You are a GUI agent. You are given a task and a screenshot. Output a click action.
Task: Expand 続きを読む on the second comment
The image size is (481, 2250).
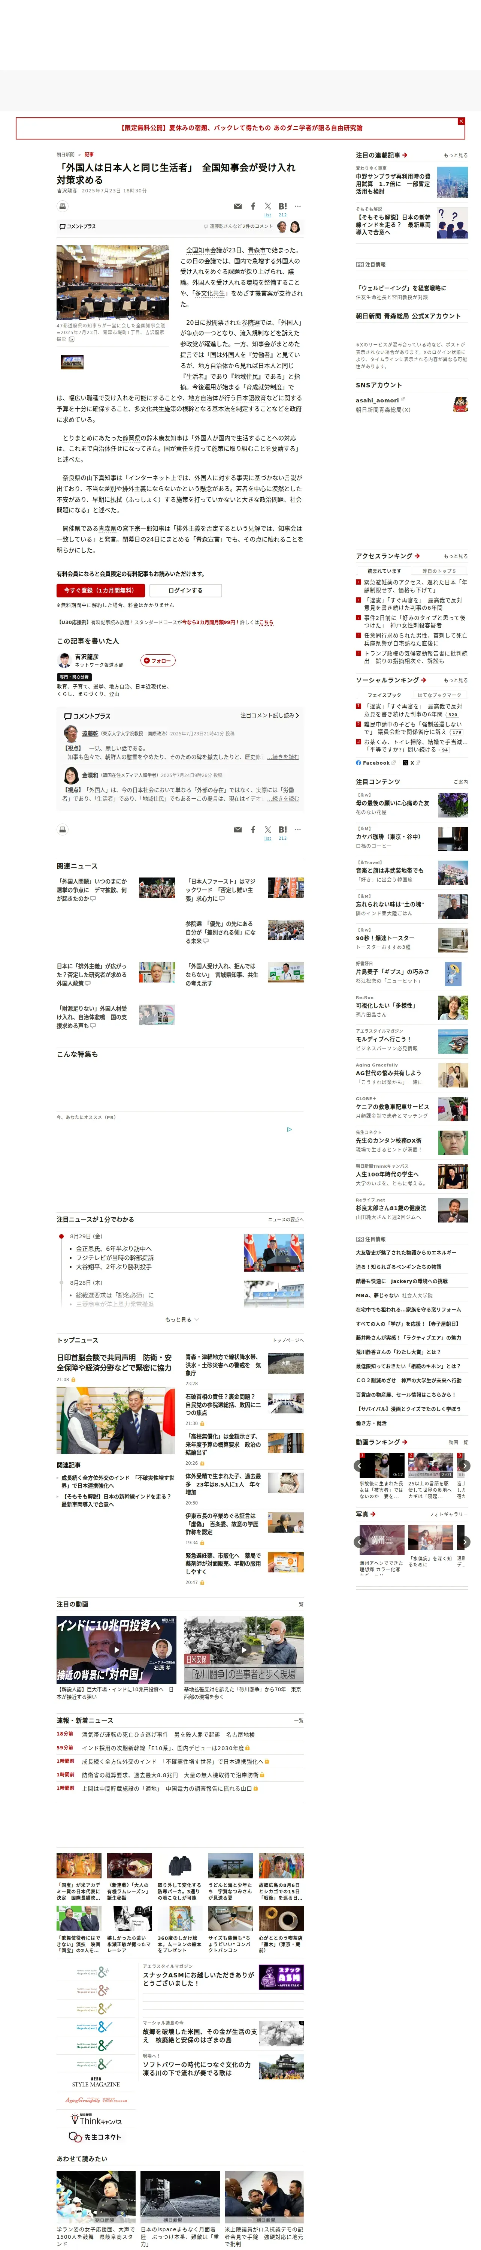tap(283, 798)
